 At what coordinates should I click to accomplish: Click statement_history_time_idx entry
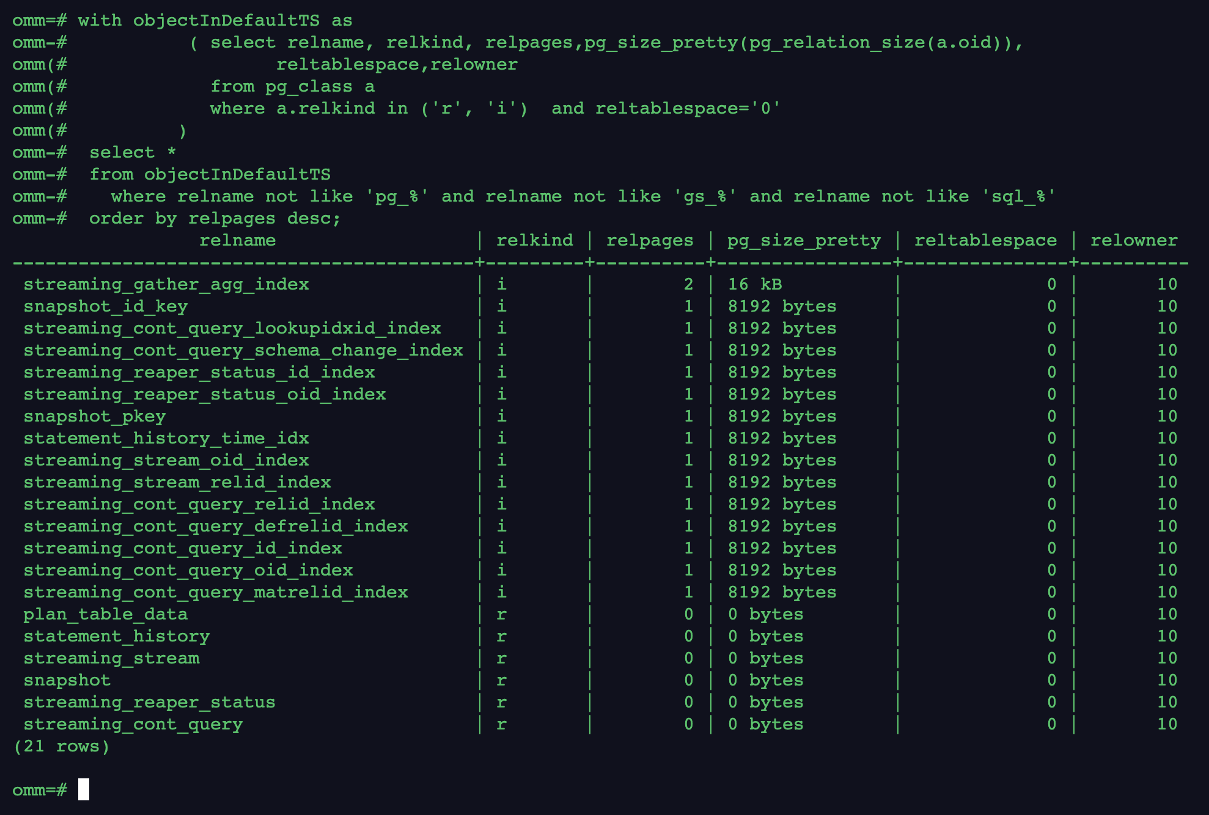point(166,439)
